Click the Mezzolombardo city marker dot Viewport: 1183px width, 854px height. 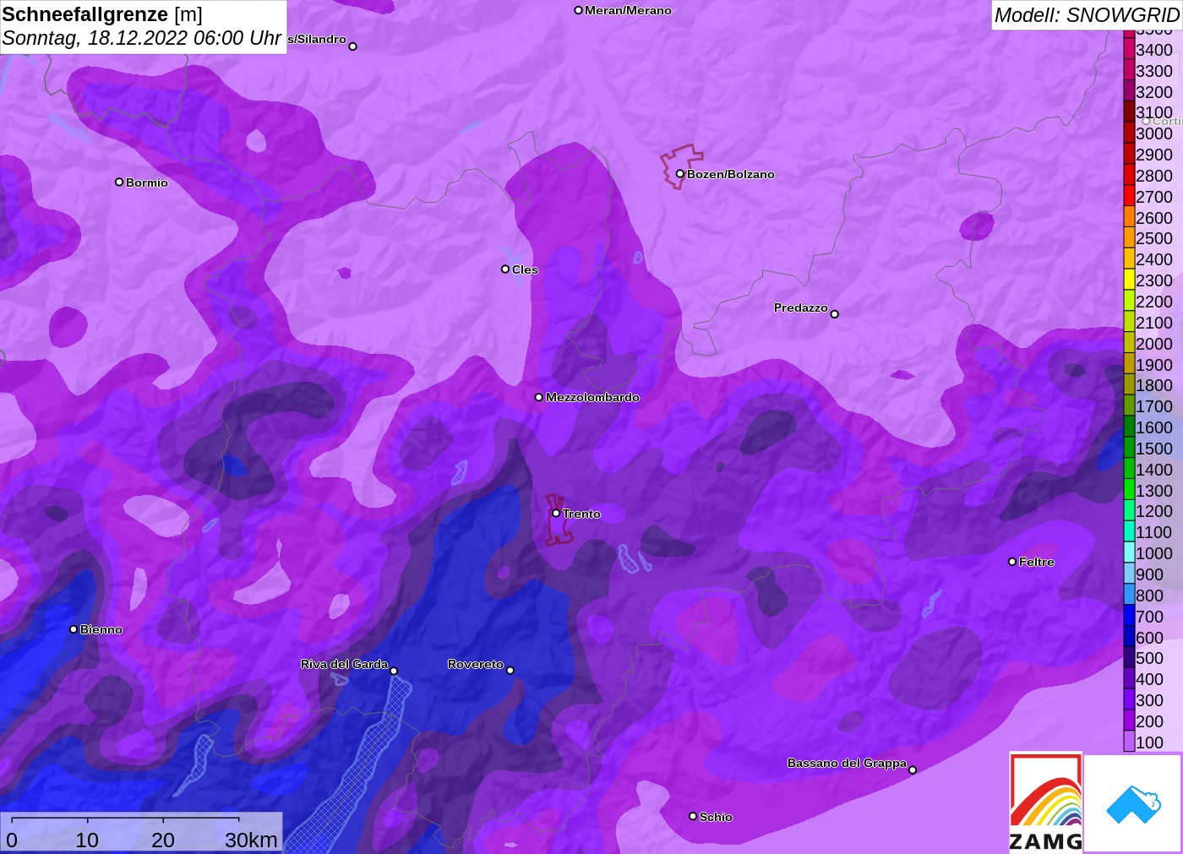539,397
